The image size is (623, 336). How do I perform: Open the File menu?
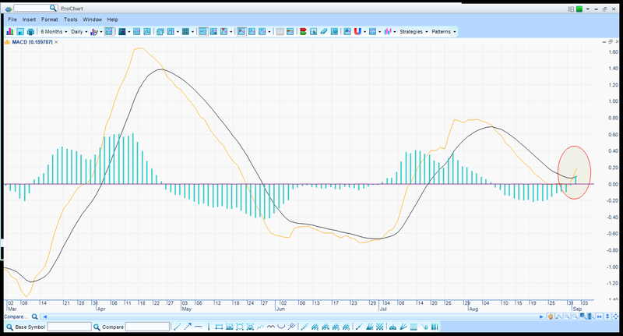[12, 19]
